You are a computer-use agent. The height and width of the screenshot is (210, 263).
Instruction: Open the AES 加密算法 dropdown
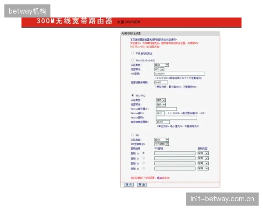tap(159, 69)
